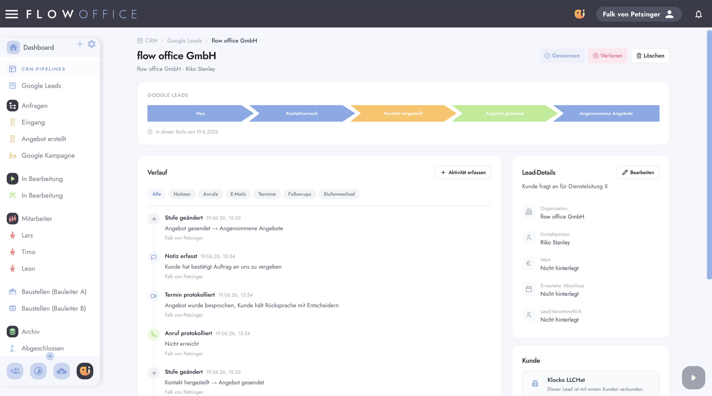Open In Bearbeitung group with play icon
Image resolution: width=712 pixels, height=396 pixels.
pos(42,179)
